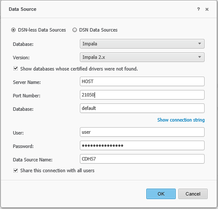Focus the Password input field

click(x=142, y=145)
